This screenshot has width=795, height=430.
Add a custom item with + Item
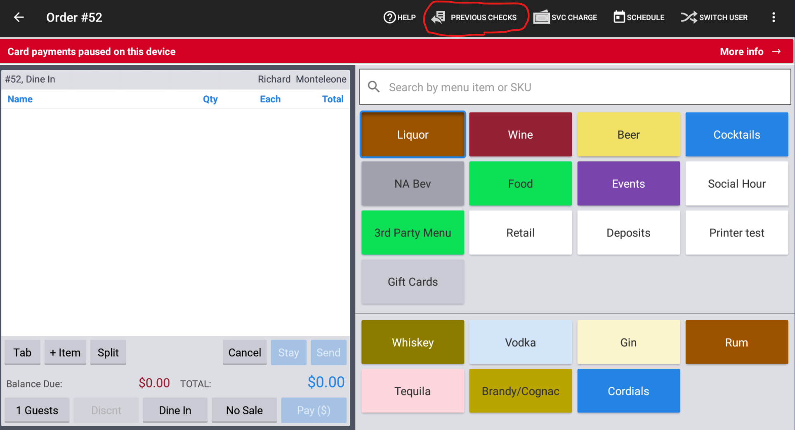tap(65, 352)
